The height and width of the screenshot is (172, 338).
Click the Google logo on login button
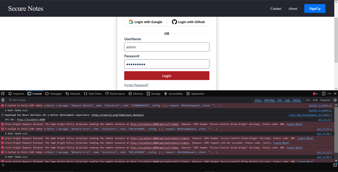(x=131, y=22)
